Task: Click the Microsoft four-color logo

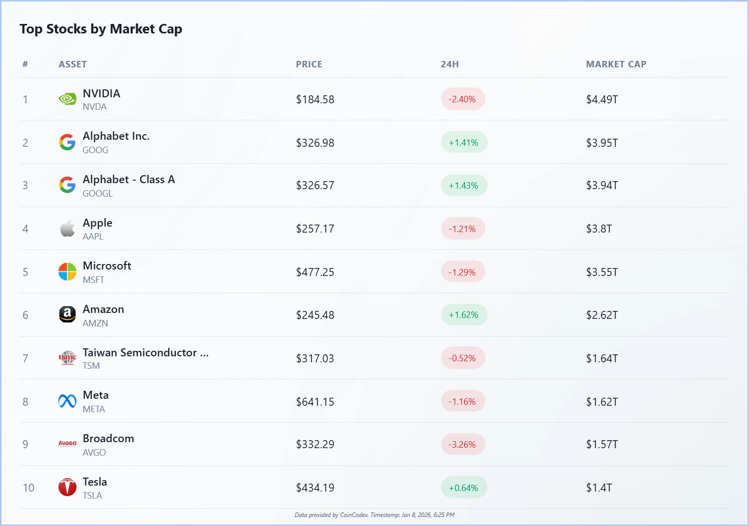Action: tap(67, 272)
